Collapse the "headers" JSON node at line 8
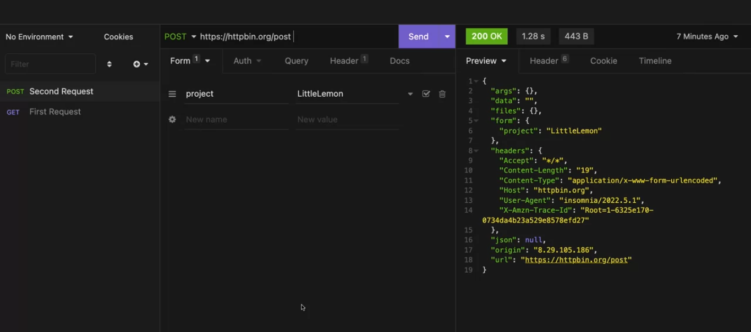 tap(476, 151)
